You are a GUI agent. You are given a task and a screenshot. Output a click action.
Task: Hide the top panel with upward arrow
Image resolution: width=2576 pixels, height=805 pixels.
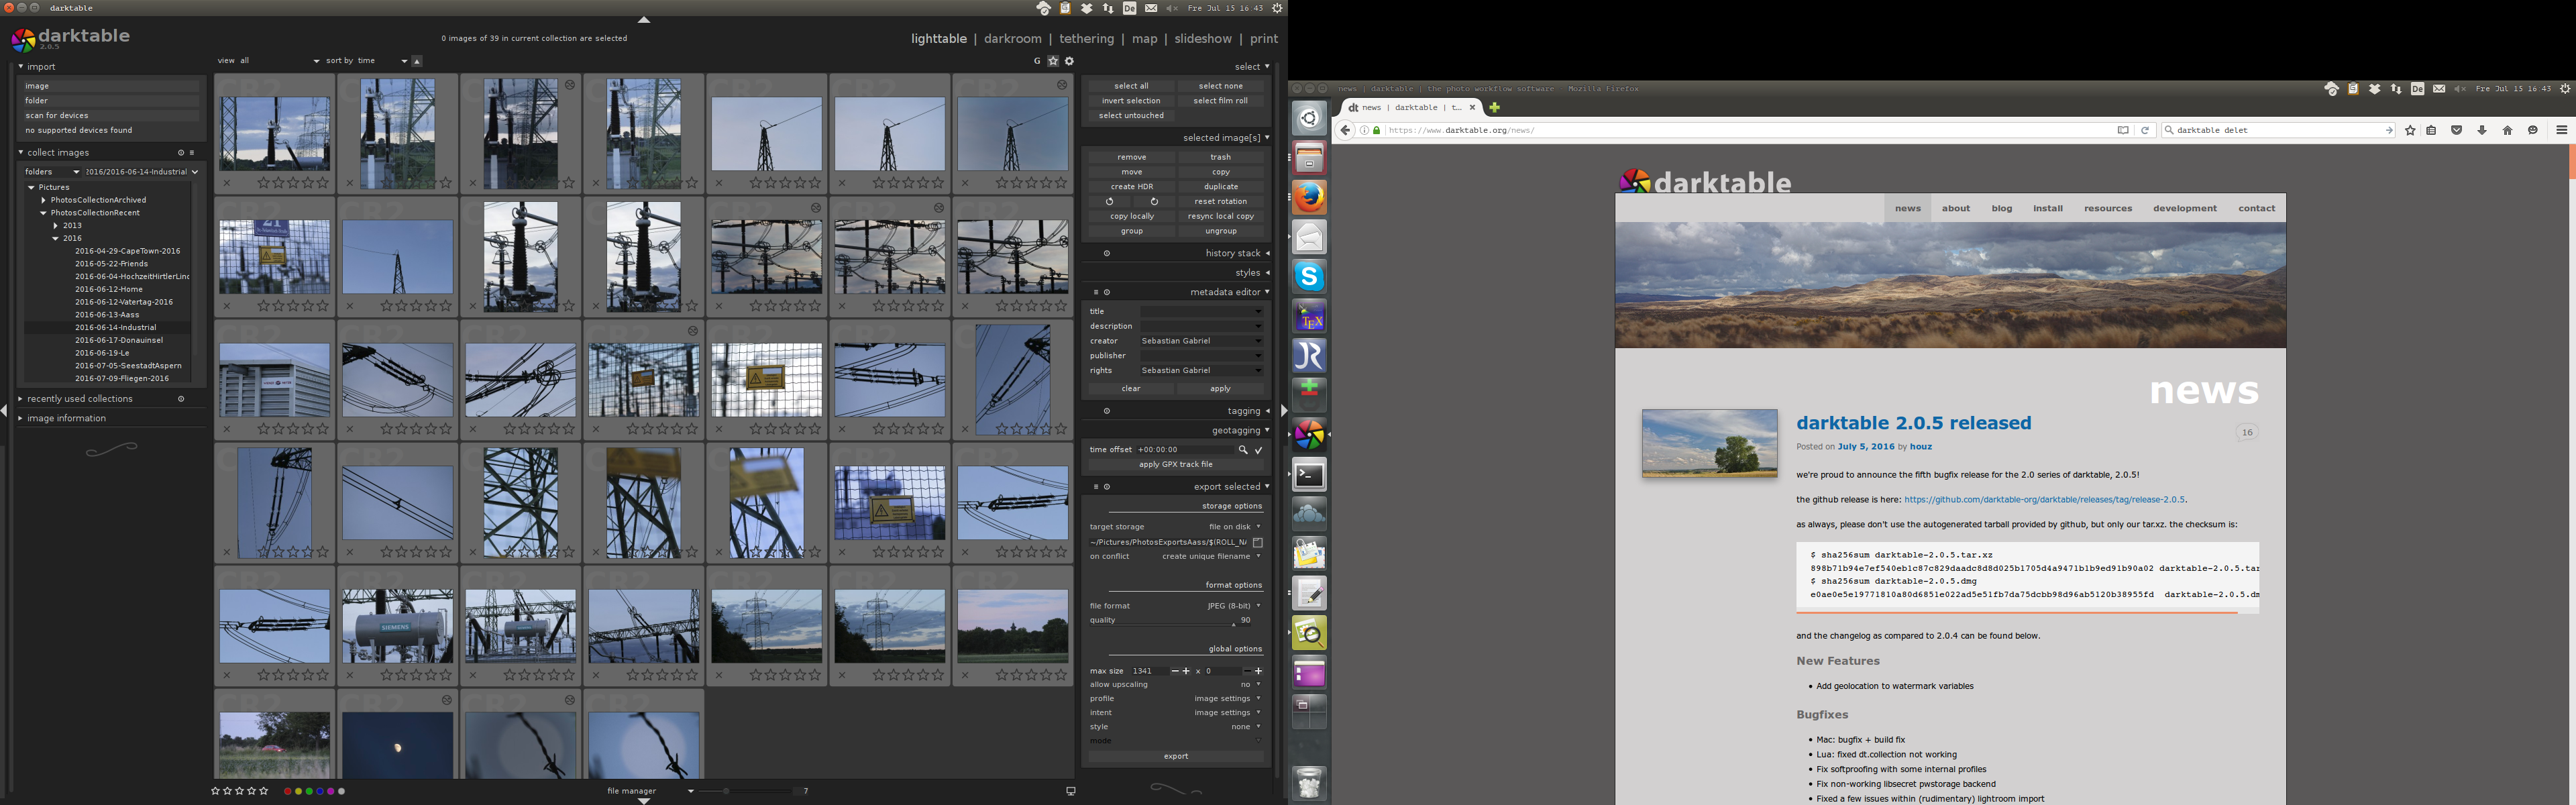pyautogui.click(x=644, y=20)
